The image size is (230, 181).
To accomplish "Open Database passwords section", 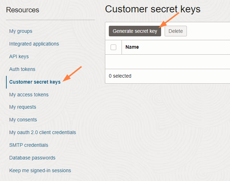I will (x=32, y=158).
